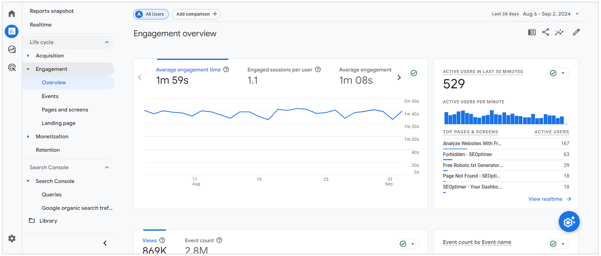Expand the Acquisition menu item
The image size is (601, 256).
tap(28, 56)
